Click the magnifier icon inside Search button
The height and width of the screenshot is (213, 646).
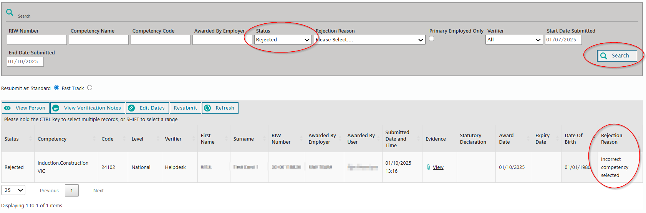[x=604, y=56]
